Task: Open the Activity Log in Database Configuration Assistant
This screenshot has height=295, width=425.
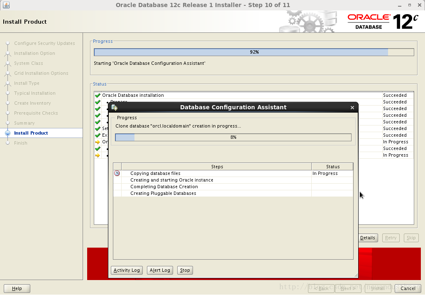Action: (127, 270)
